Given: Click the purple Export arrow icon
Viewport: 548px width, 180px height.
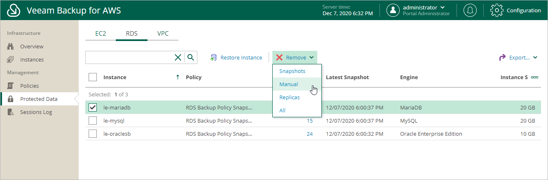Looking at the screenshot, I should (x=502, y=58).
